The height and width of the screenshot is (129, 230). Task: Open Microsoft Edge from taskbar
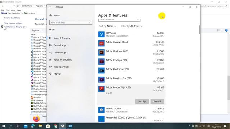(x=33, y=126)
